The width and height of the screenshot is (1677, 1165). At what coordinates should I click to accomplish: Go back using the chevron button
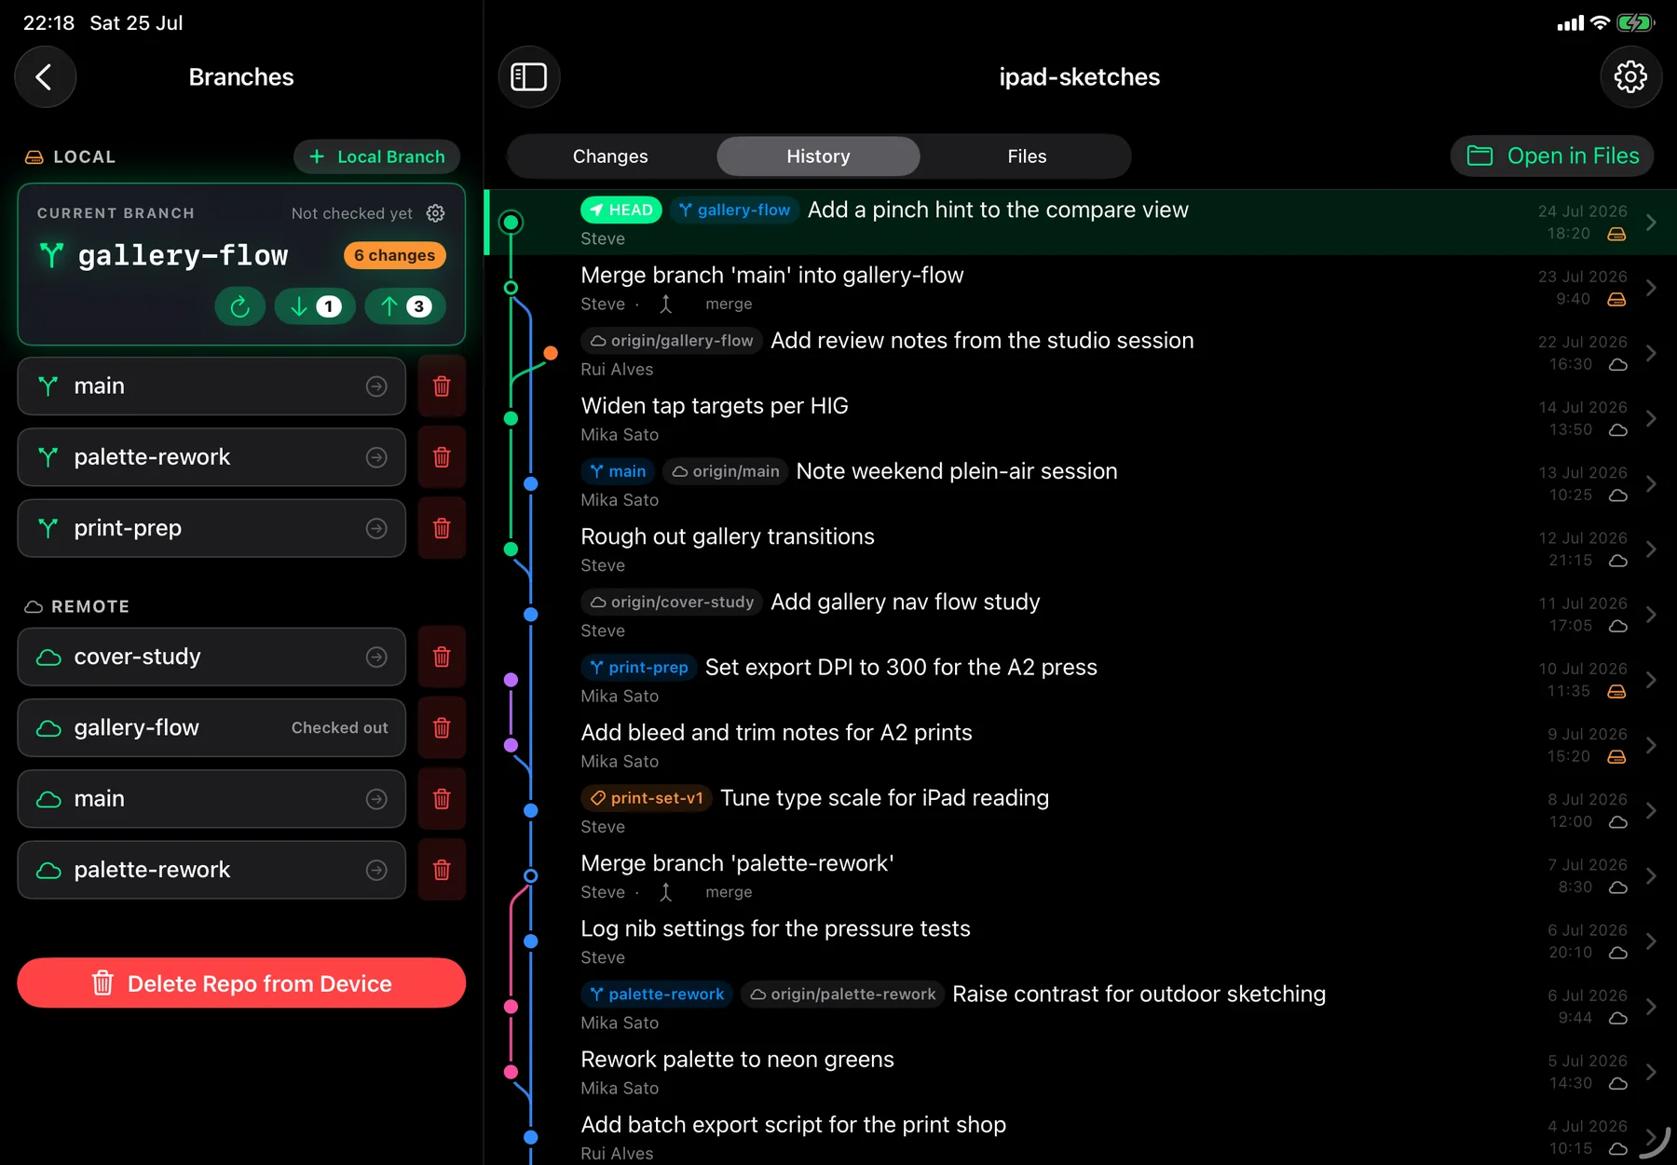(x=45, y=76)
